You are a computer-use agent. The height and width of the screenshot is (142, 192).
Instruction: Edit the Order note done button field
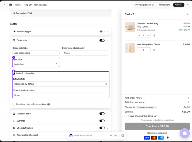point(61,95)
